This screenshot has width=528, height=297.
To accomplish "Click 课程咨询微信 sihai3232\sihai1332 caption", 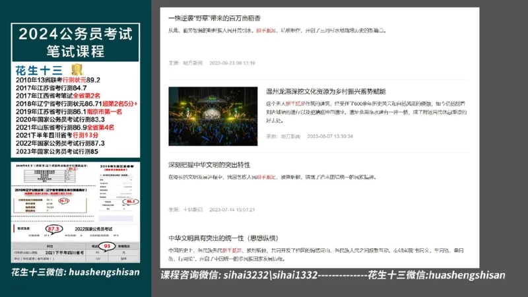I will (x=239, y=275).
